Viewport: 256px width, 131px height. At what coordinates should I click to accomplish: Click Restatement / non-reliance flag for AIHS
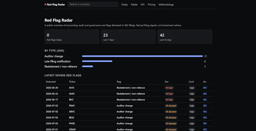[x=131, y=88]
